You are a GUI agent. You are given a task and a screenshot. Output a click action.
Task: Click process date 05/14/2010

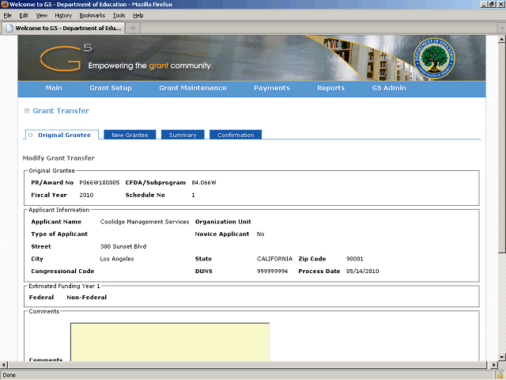pyautogui.click(x=362, y=271)
